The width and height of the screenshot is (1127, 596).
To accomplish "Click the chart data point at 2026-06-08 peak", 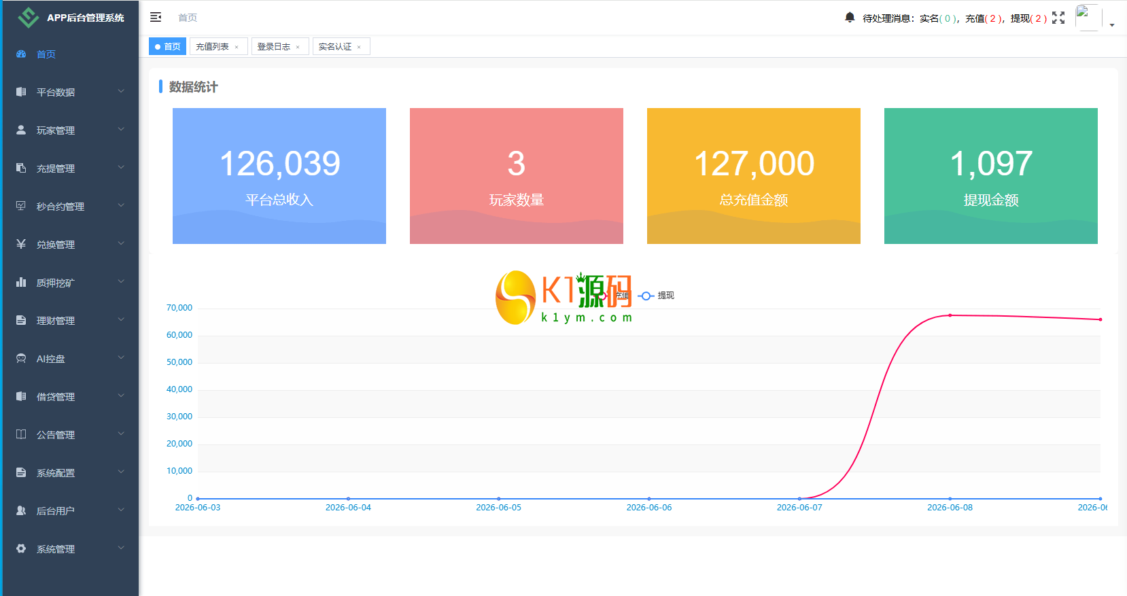I will click(950, 315).
